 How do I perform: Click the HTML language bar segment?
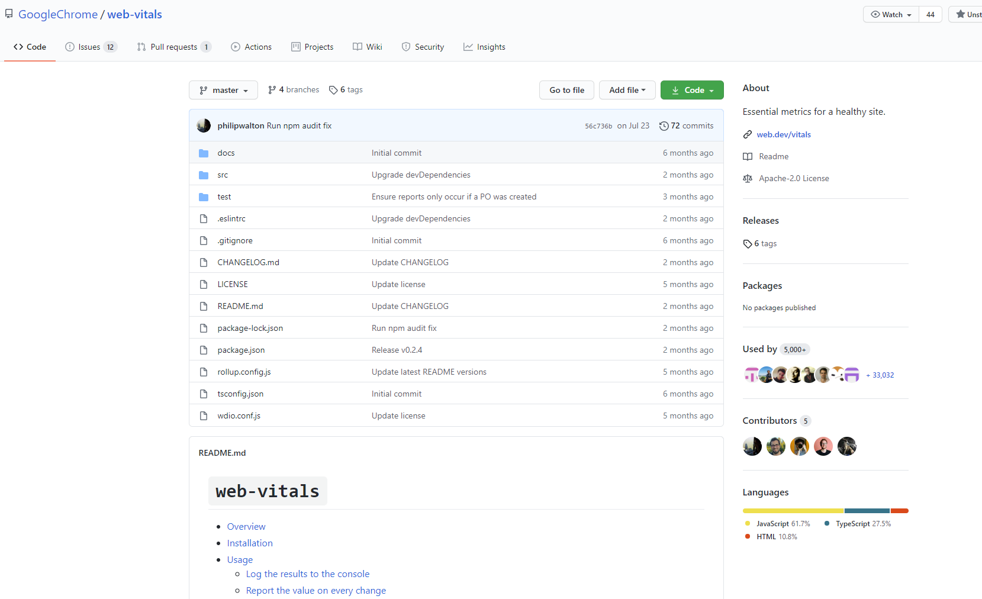(900, 511)
